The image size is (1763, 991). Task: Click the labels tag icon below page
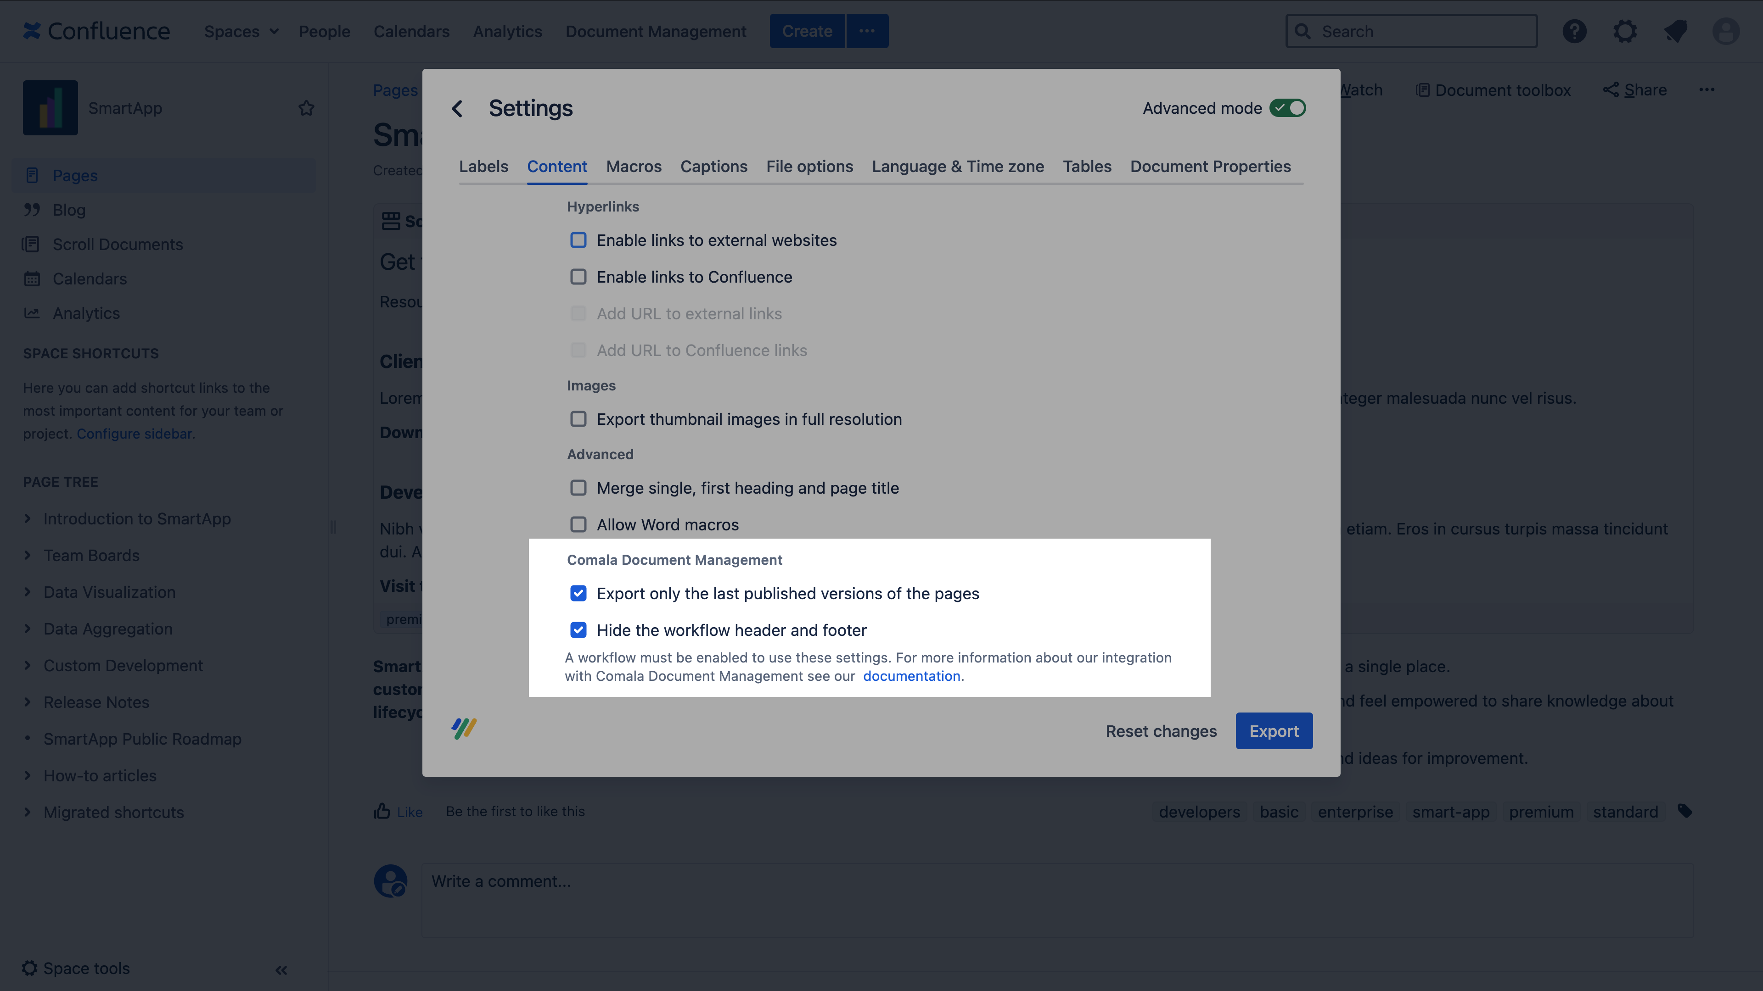[x=1685, y=811]
